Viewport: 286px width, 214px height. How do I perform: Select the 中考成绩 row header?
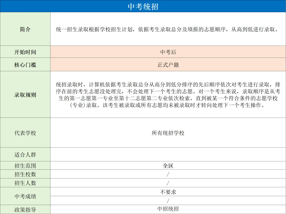coord(25,196)
